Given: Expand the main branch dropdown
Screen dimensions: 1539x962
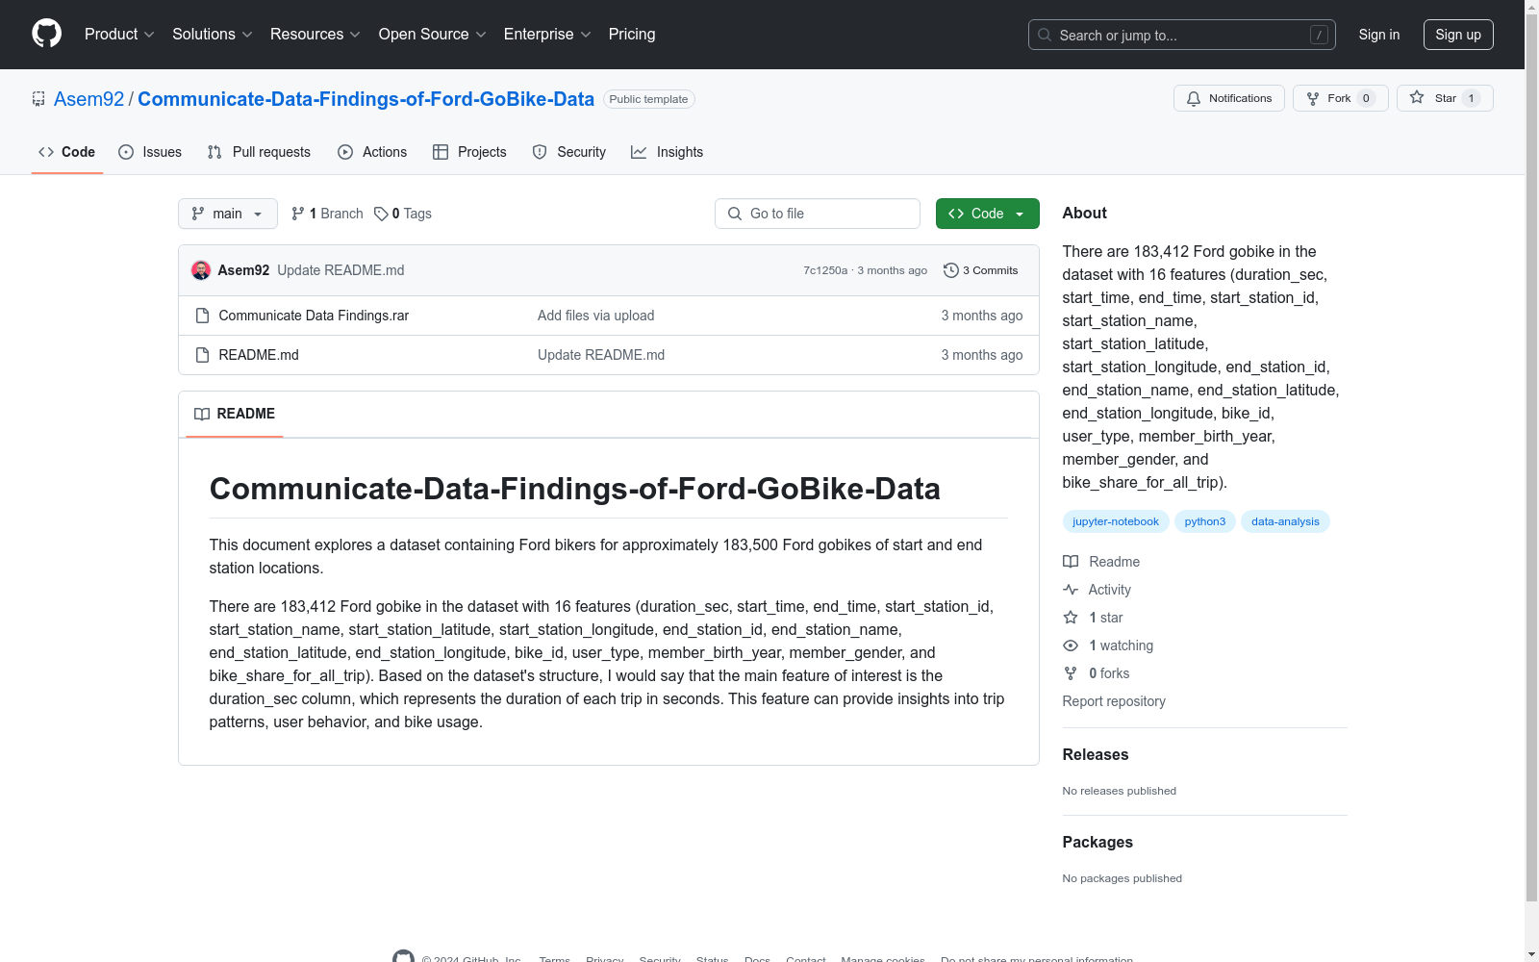Looking at the screenshot, I should [x=228, y=214].
